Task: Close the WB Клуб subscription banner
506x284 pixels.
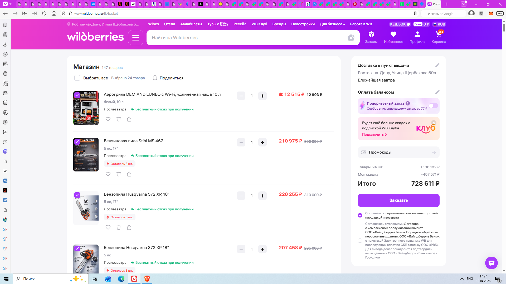Action: click(x=434, y=123)
